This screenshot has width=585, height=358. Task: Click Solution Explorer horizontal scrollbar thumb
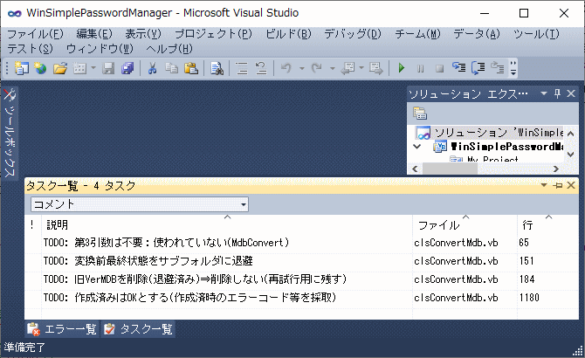(450, 169)
